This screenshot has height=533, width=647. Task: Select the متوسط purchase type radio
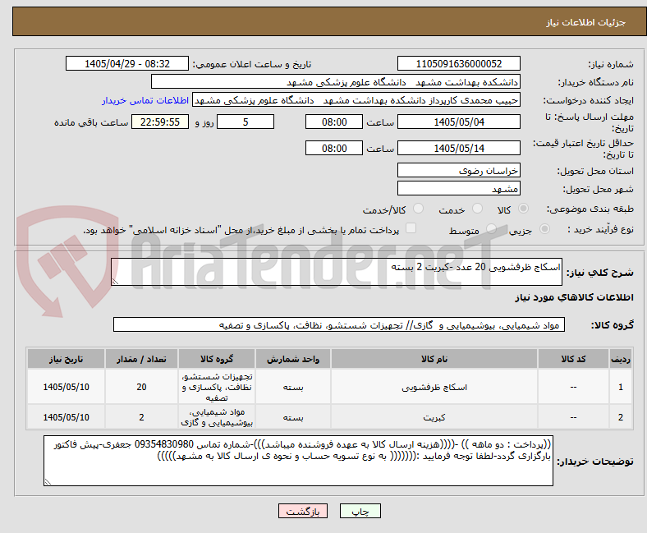tap(491, 229)
